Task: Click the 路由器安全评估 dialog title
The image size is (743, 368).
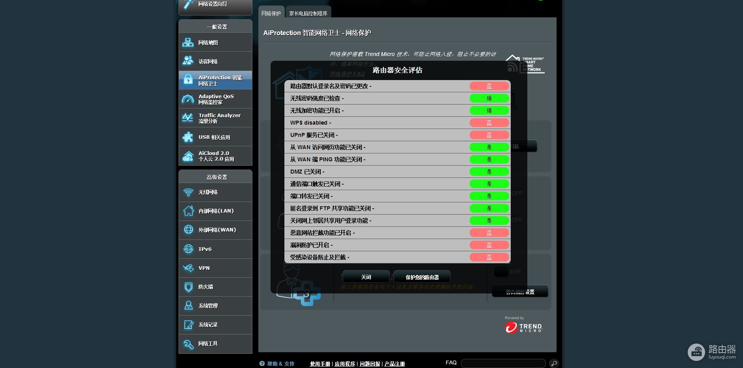Action: point(397,70)
